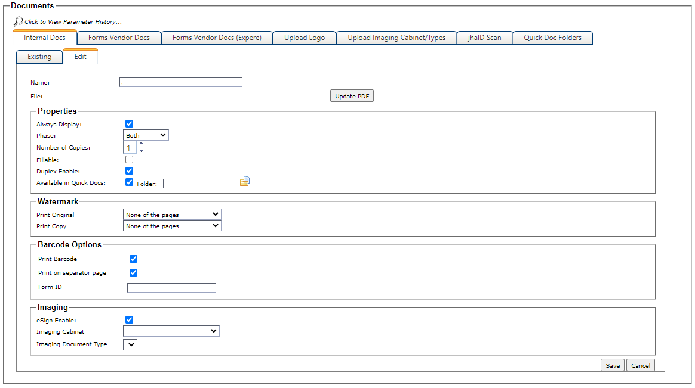Uncheck the Always Display checkbox
The image size is (695, 388).
tap(130, 123)
